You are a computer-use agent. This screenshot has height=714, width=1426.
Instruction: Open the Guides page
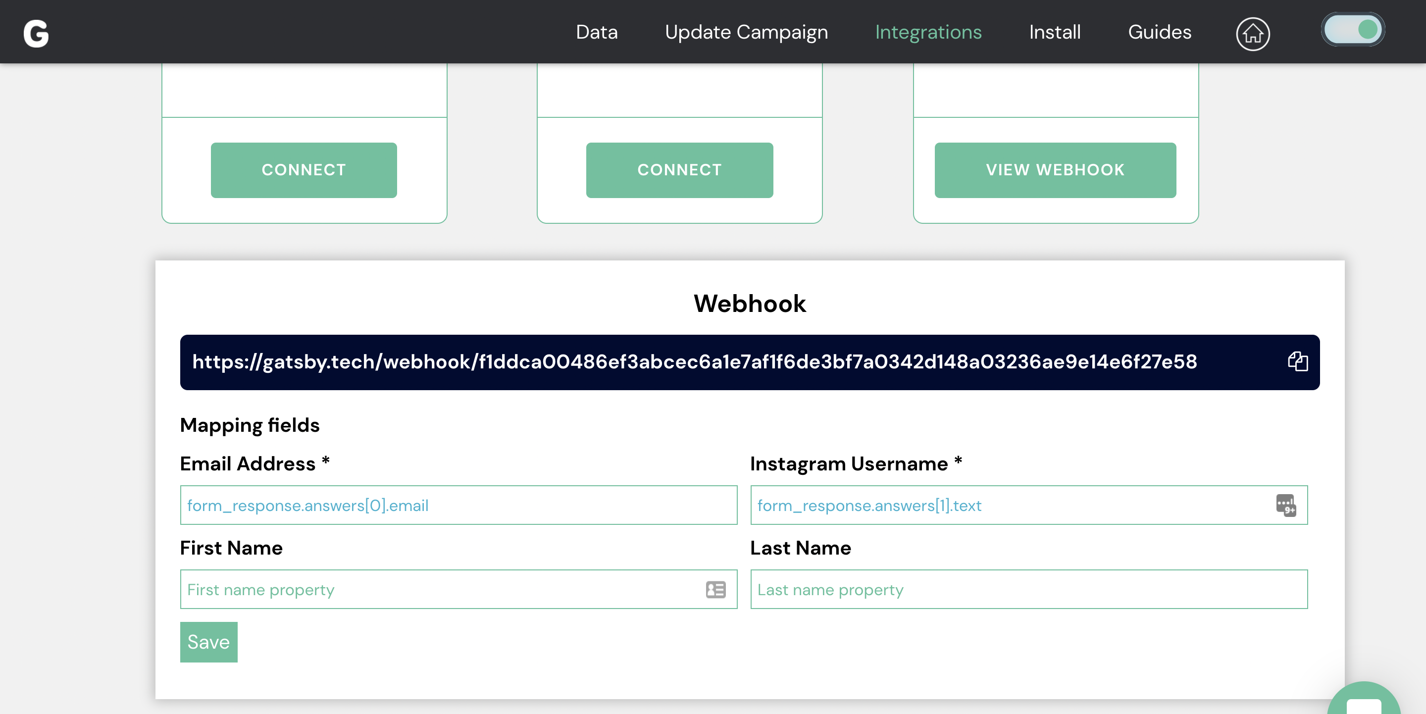[x=1159, y=32]
